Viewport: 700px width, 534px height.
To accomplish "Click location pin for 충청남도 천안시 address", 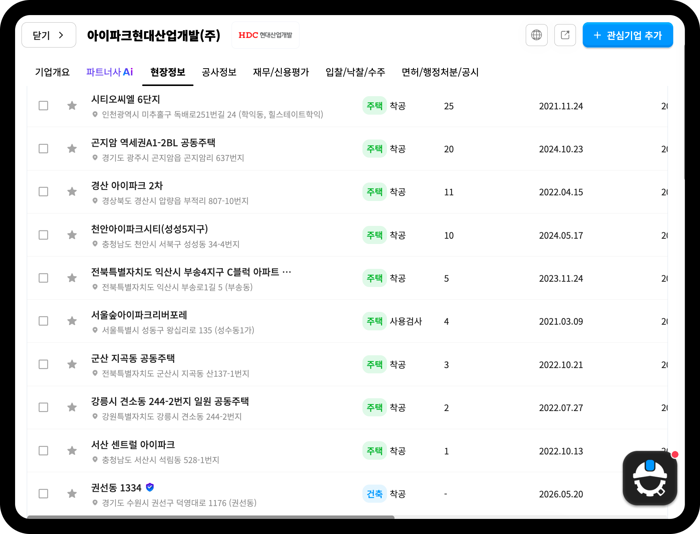I will pos(95,244).
